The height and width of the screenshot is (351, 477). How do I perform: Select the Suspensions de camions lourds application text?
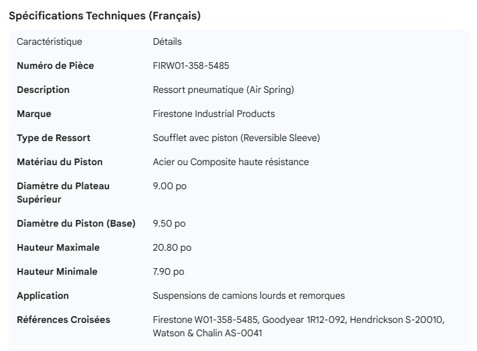click(249, 296)
